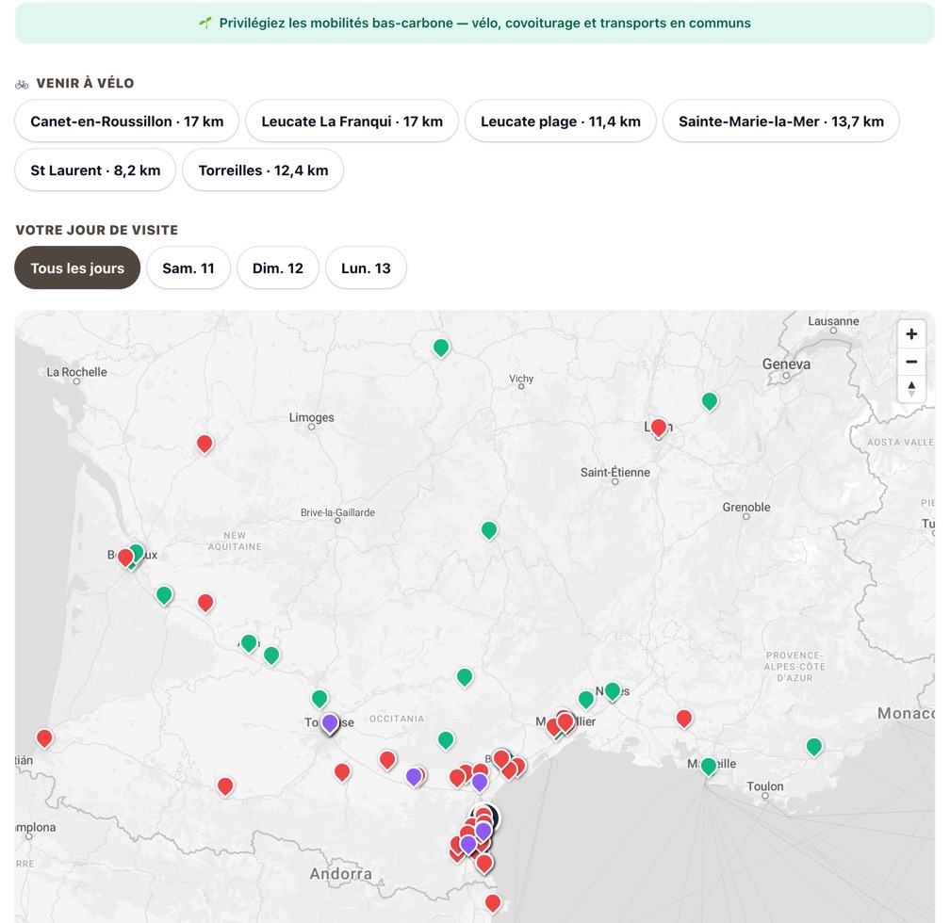Click the red marker at Bordeaux

pyautogui.click(x=125, y=558)
